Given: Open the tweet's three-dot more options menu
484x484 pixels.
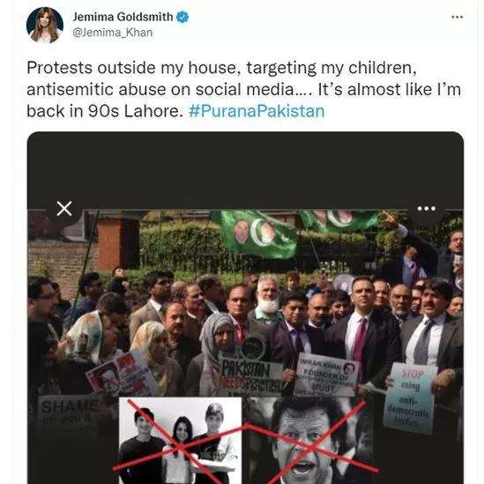Looking at the screenshot, I should (x=457, y=17).
